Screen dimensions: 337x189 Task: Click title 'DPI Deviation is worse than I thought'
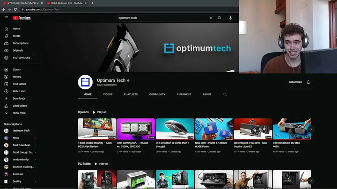pos(172,145)
